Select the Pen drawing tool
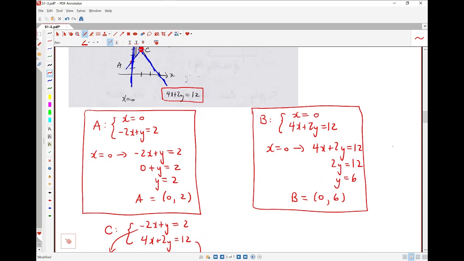 tap(84, 34)
